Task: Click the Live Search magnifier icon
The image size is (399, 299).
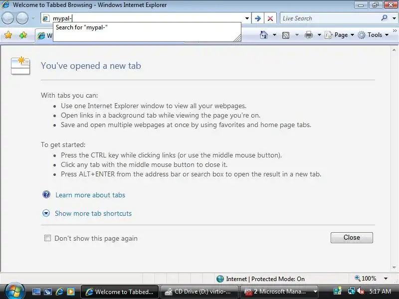Action: tap(384, 18)
